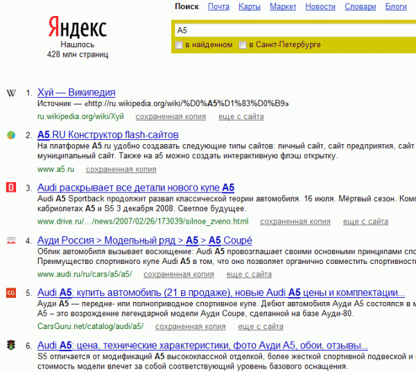Screen dimensions: 416x372
Task: Select the Поиск tab
Action: pyautogui.click(x=187, y=6)
